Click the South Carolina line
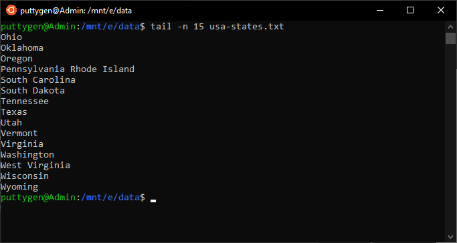This screenshot has height=243, width=457. 38,79
